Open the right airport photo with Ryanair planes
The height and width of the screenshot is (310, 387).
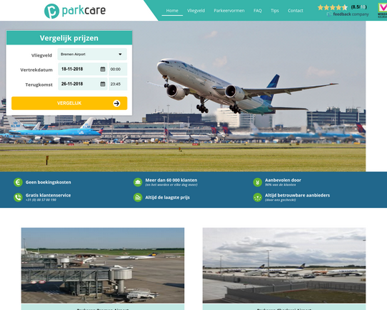coord(284,266)
